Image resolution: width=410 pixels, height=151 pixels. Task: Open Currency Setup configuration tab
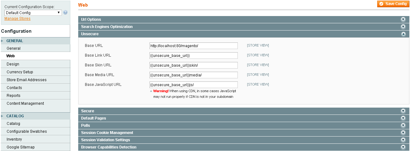click(x=20, y=72)
